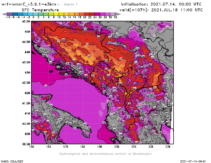Image resolution: width=211 pixels, height=163 pixels.
Task: Click the 'valid(+107h): 2021.JUL.18 11:00 UTC' text
Action: (161, 10)
